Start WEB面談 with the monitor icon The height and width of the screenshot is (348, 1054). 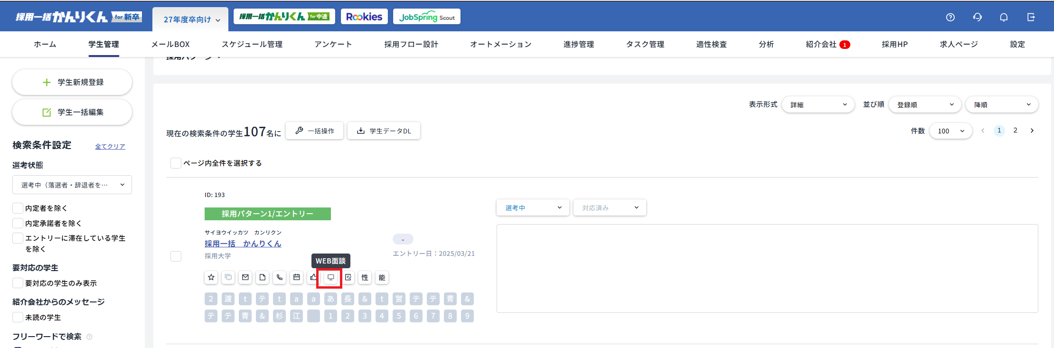click(331, 277)
